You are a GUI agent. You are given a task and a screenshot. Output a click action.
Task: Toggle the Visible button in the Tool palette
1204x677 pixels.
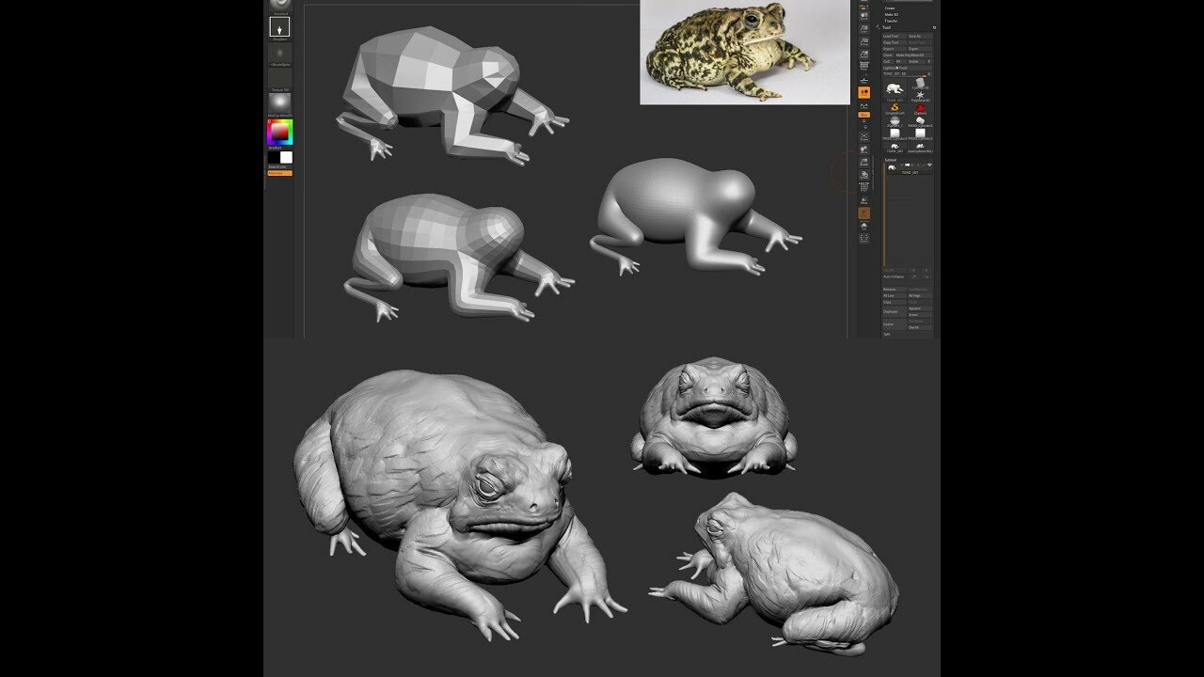pyautogui.click(x=913, y=62)
